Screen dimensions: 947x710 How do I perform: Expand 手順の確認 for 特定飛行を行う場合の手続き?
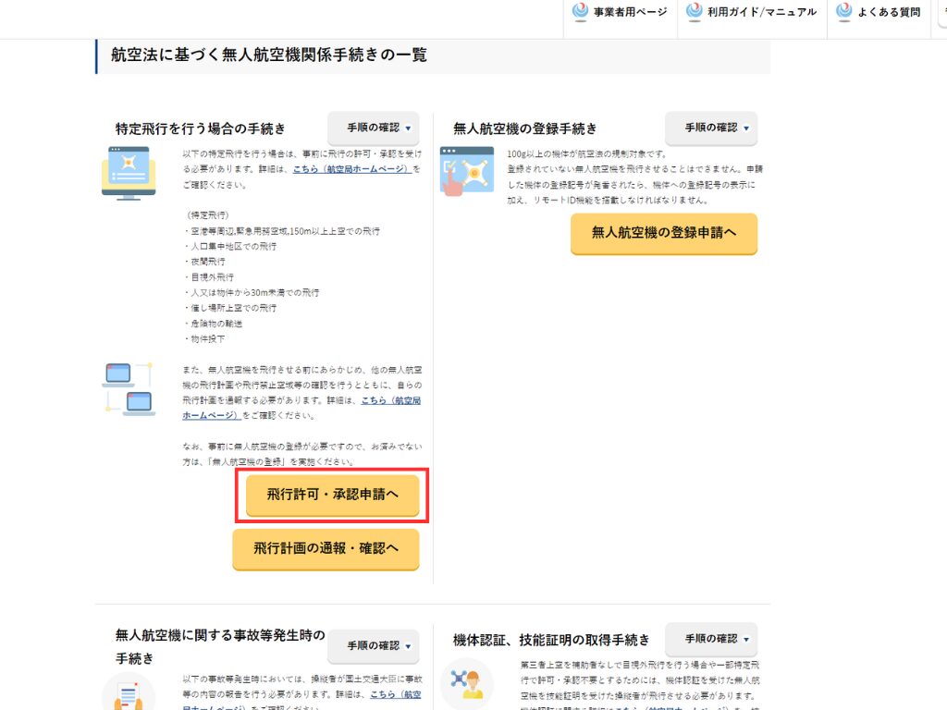[x=374, y=128]
